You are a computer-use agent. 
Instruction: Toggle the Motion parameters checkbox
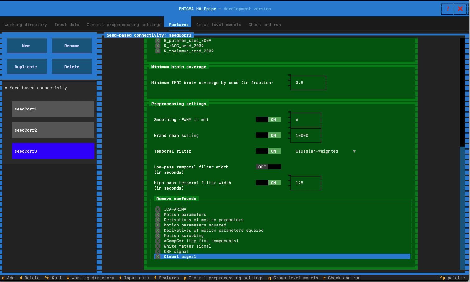tap(158, 215)
